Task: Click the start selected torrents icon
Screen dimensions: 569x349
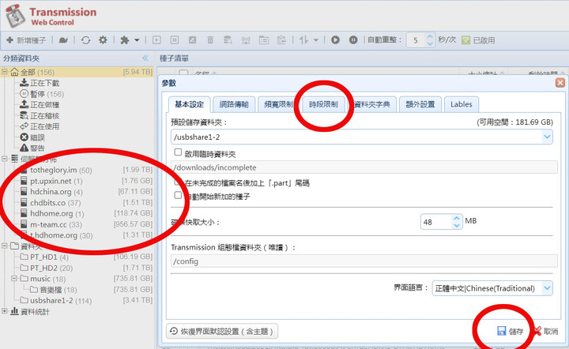Action: 156,40
